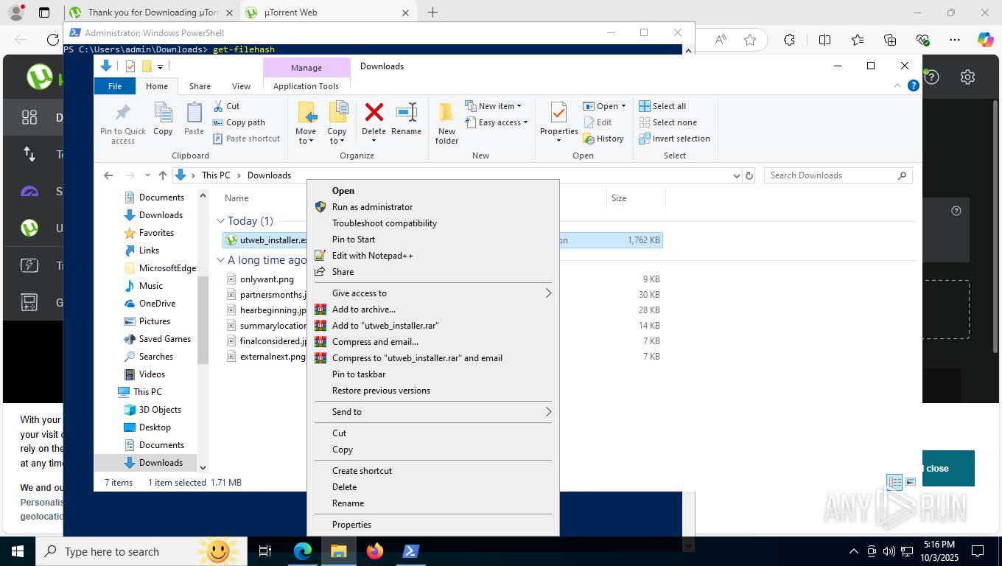1002x566 pixels.
Task: Click the Properties checkmark icon in ribbon
Action: pos(558,113)
